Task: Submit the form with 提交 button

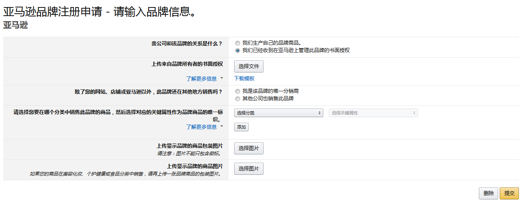Action: [x=509, y=193]
